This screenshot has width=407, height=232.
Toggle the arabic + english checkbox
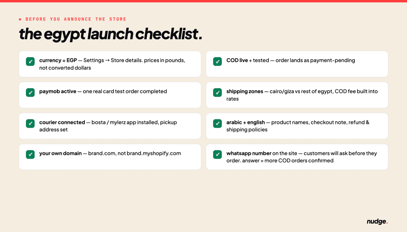tap(217, 123)
